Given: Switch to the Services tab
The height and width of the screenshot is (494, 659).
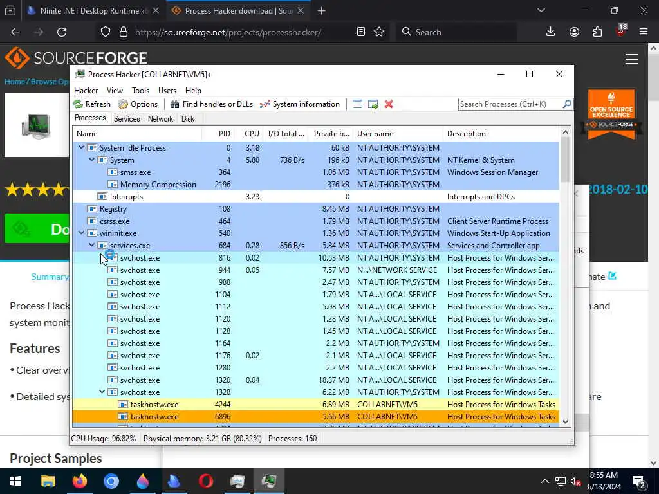Looking at the screenshot, I should click(x=127, y=119).
